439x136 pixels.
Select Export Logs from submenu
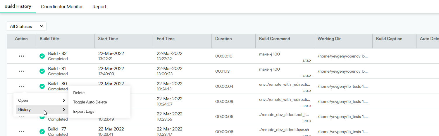[84, 111]
